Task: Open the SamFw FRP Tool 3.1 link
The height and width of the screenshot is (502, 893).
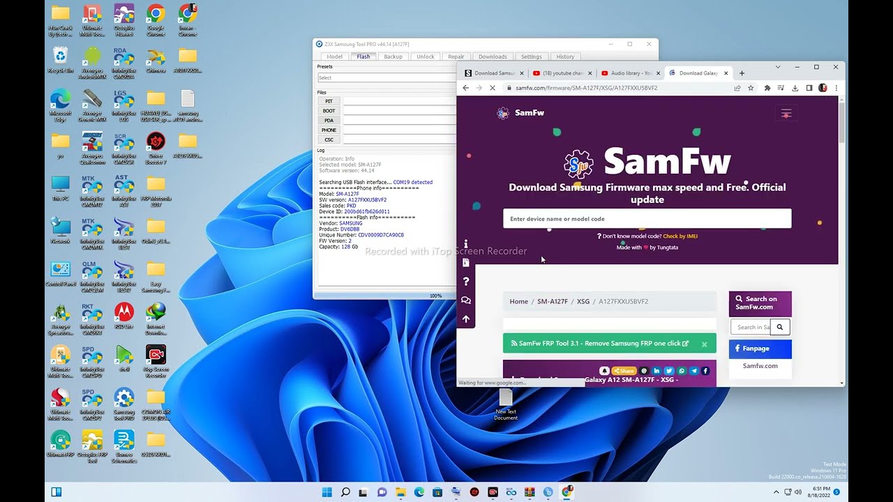Action: [600, 344]
